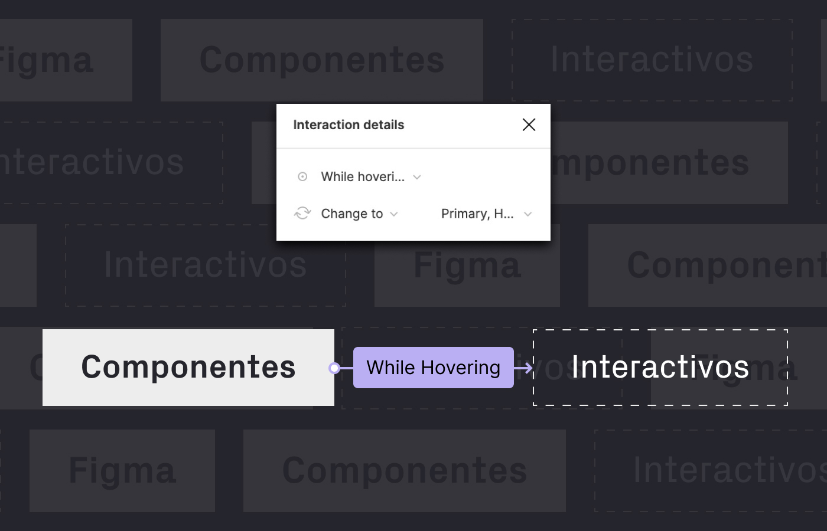Click the Figma tile bottom left
The height and width of the screenshot is (531, 827).
tap(122, 471)
